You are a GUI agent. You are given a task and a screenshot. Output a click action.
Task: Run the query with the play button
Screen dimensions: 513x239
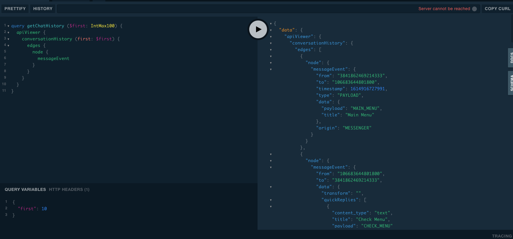[x=258, y=29]
